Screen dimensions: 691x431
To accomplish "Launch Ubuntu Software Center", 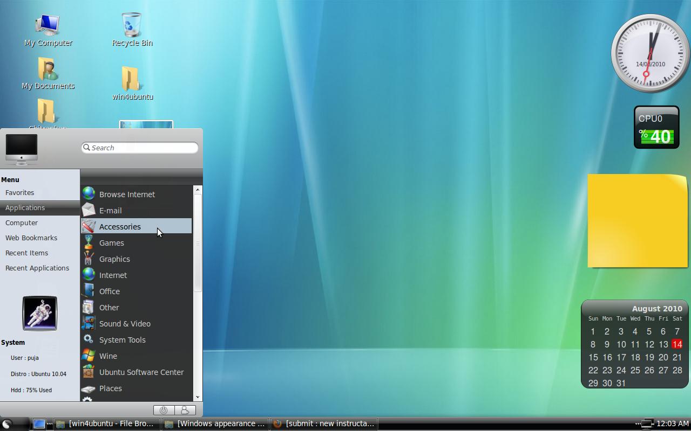I will (x=141, y=372).
